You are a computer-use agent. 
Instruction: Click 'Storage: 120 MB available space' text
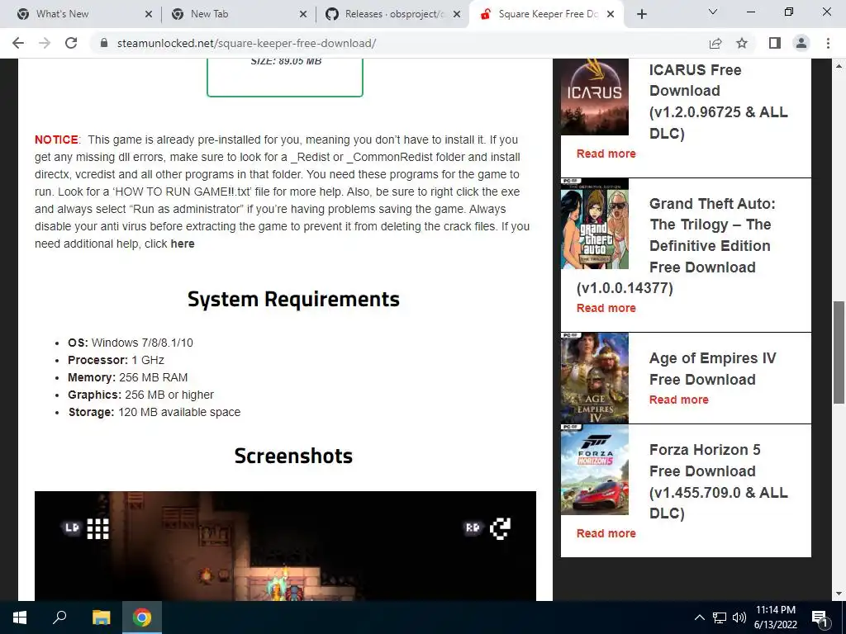point(154,412)
